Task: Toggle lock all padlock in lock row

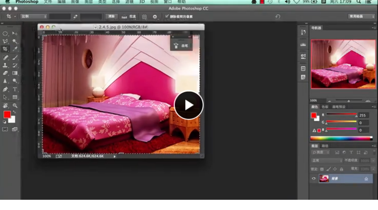Action: [341, 169]
